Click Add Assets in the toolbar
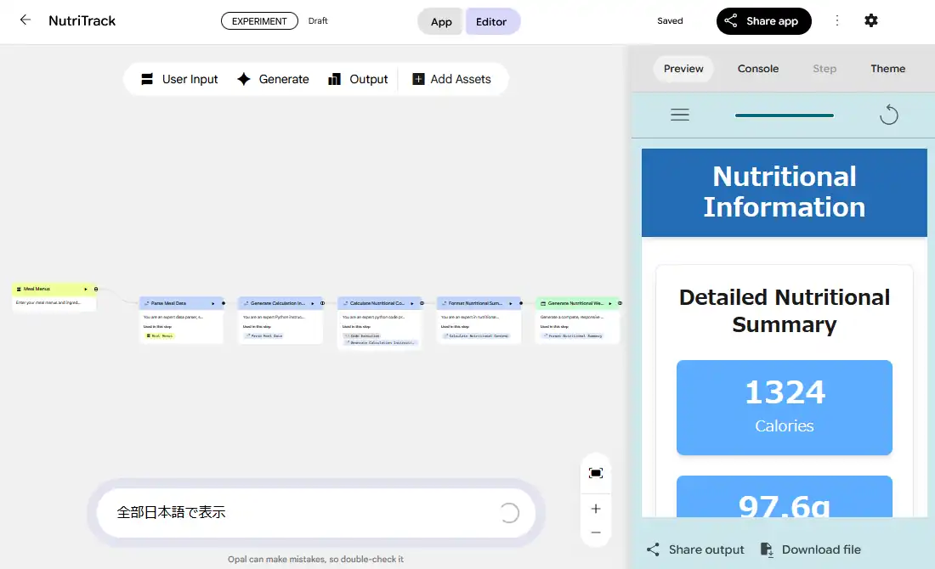The width and height of the screenshot is (935, 569). pos(451,79)
